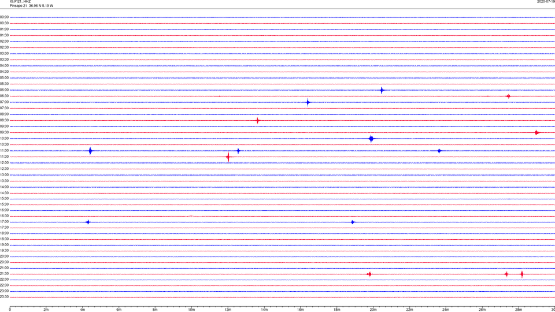Viewport: 555px width, 312px height.
Task: Click the 09:00 row time label
Action: pos(4,127)
